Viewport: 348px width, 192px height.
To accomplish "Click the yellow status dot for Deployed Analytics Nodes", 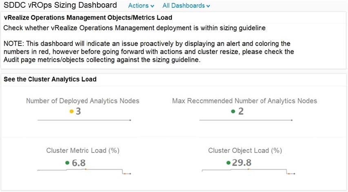I will tap(72, 111).
